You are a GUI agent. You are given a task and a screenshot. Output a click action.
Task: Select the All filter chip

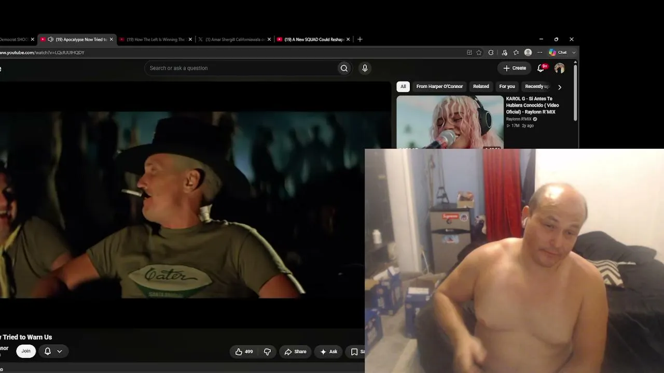coord(403,87)
